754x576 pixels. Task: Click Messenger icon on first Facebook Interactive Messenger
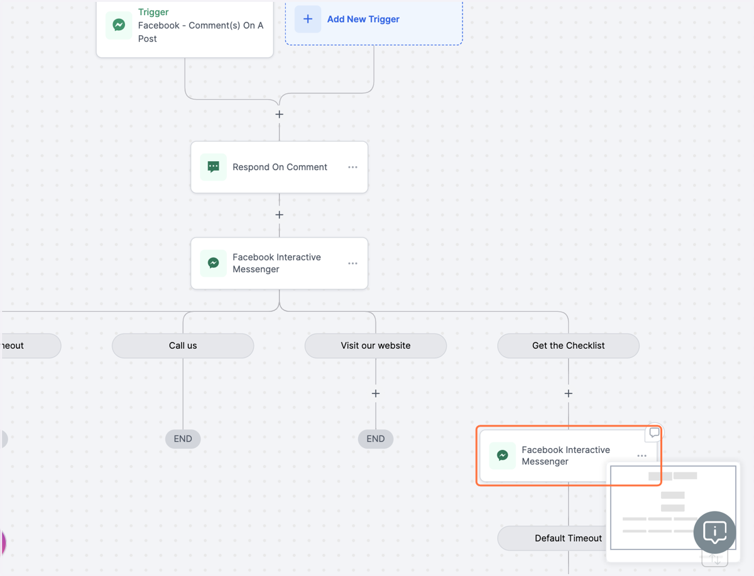[x=214, y=263]
